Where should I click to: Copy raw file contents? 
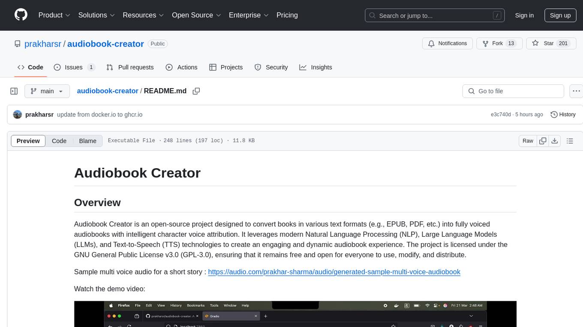[x=543, y=141]
